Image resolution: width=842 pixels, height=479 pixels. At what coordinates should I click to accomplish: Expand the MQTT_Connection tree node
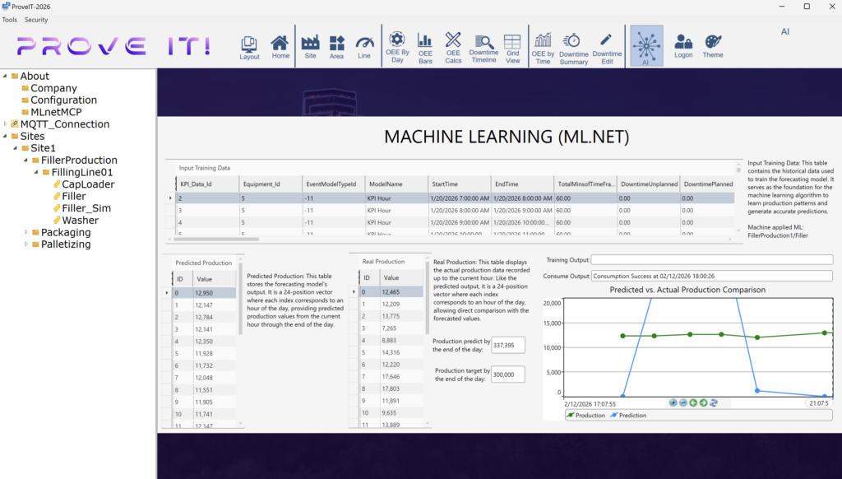[x=6, y=124]
